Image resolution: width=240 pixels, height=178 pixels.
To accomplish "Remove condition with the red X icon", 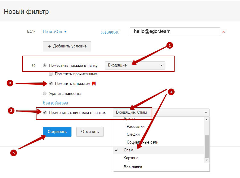I will pos(223,32).
